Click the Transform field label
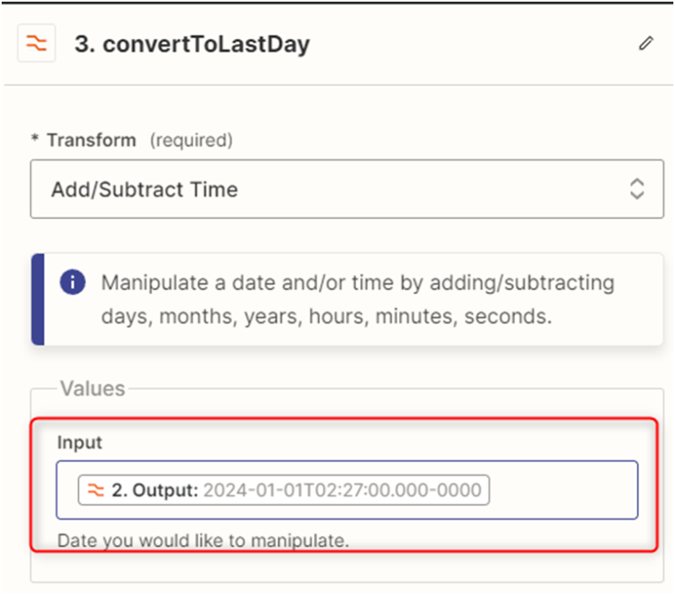 (91, 140)
